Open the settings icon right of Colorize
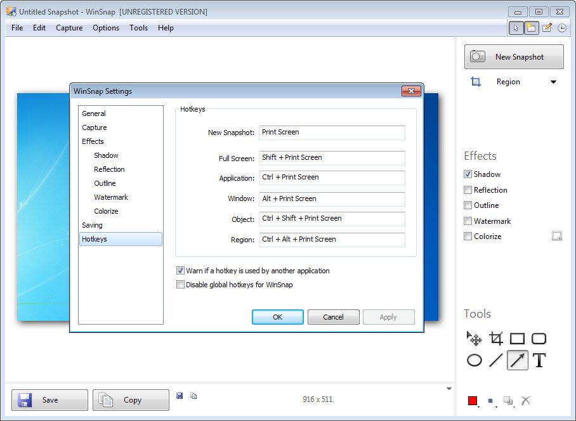 pos(557,236)
